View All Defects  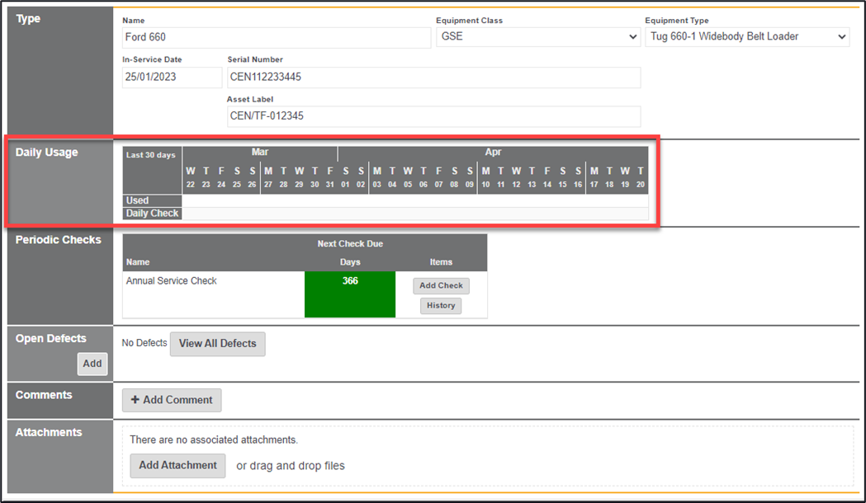(x=218, y=344)
